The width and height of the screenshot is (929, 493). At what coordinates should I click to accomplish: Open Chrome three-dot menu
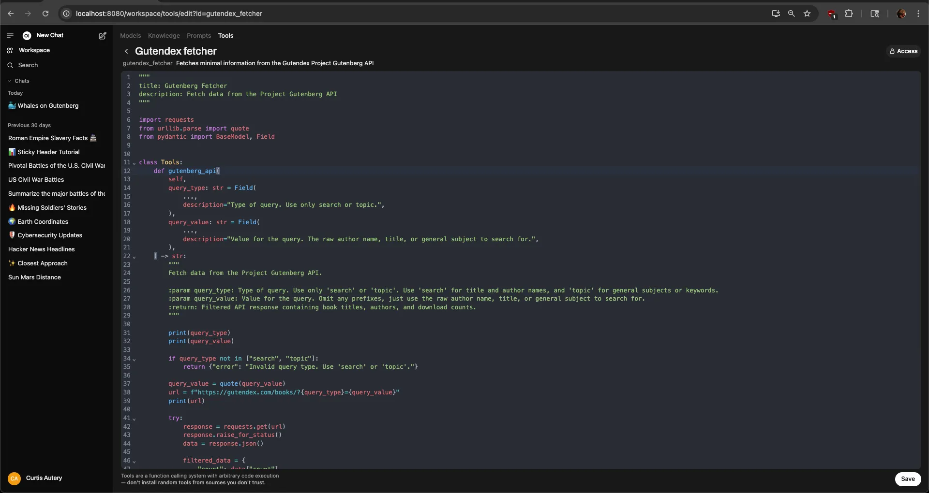(x=918, y=14)
